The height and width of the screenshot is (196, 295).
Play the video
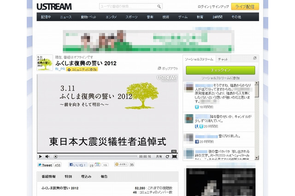point(40,156)
